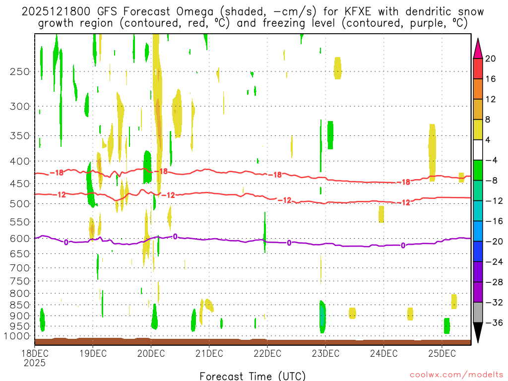Click the 850 pressure level label
This screenshot has height=381, width=508.
(20, 305)
